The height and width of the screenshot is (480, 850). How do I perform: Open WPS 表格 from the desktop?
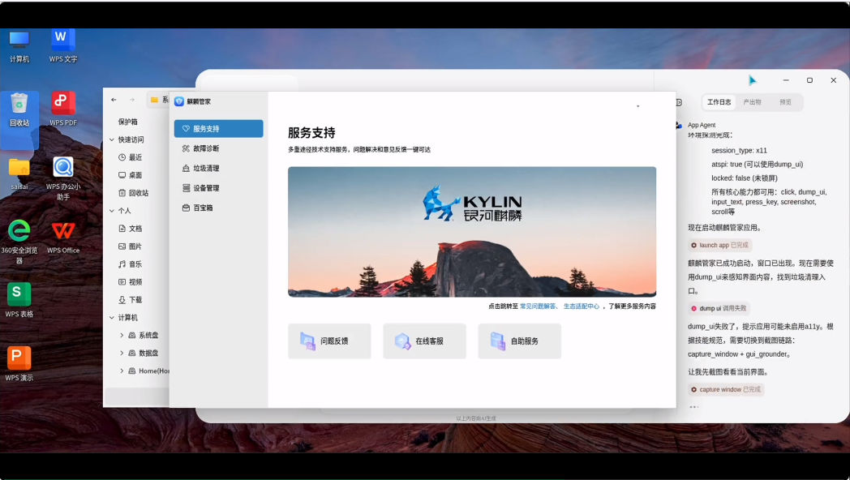(x=19, y=300)
